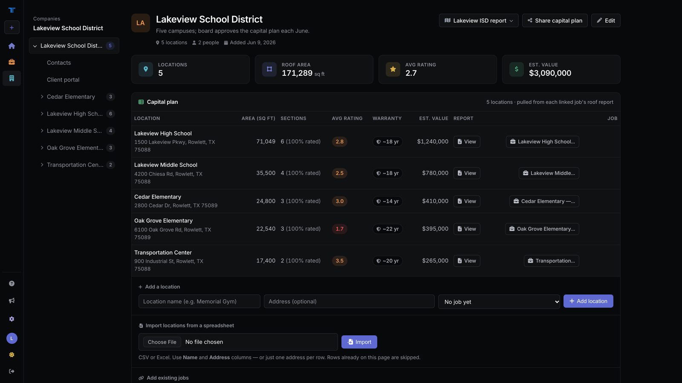Expand the Cedar Elementary tree item

[42, 97]
